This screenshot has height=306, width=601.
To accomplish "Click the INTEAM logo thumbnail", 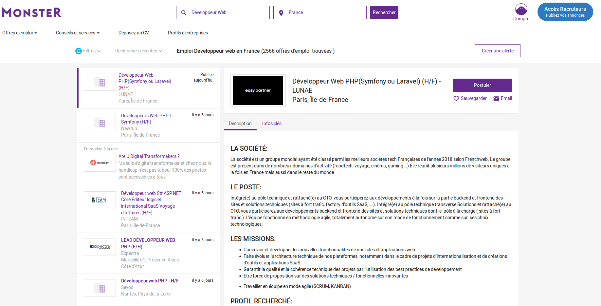I will (x=100, y=200).
